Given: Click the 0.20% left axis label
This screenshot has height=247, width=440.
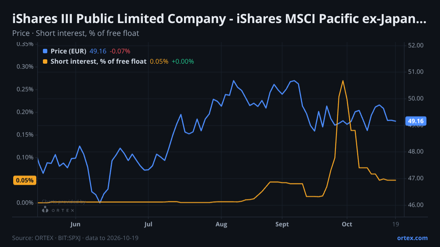Looking at the screenshot, I should click(25, 112).
